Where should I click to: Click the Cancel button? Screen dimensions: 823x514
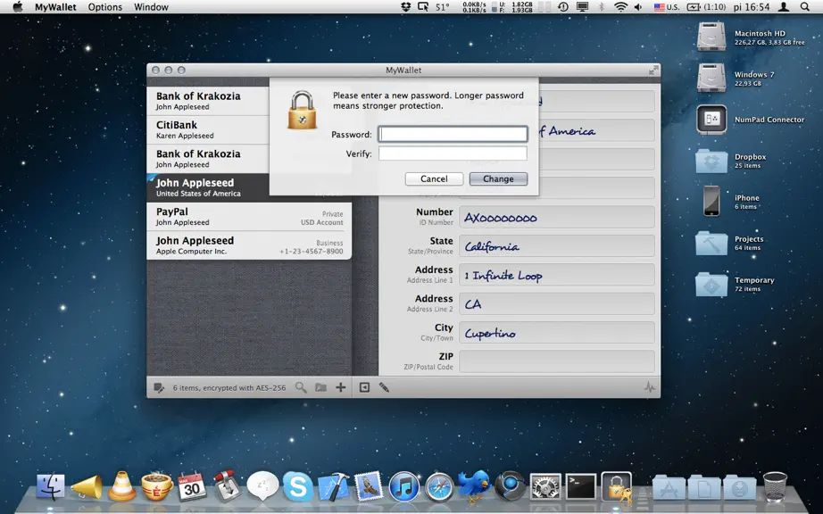(434, 178)
